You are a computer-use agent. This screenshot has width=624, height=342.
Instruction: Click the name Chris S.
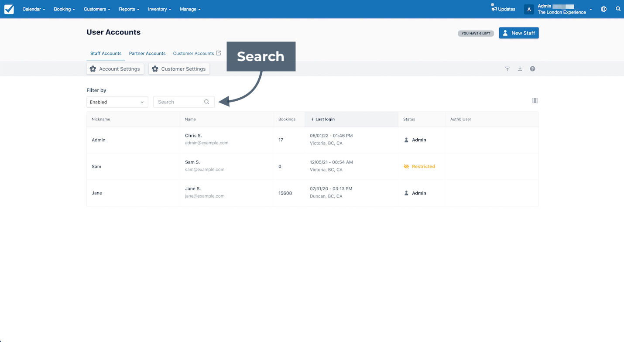coord(193,136)
